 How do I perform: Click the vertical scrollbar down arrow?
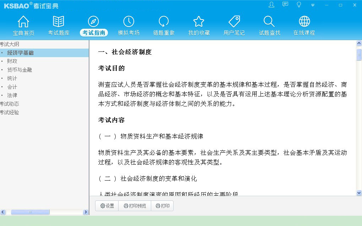pos(359,193)
